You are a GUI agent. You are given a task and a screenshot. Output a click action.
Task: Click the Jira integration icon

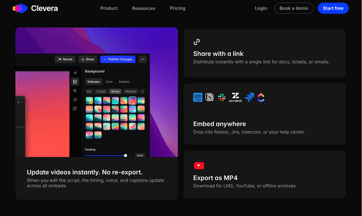coord(249,97)
